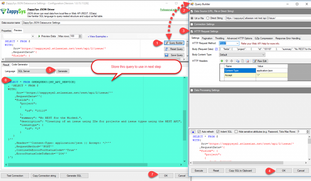
Task: Edit the Data source name field
Action: click(105, 23)
